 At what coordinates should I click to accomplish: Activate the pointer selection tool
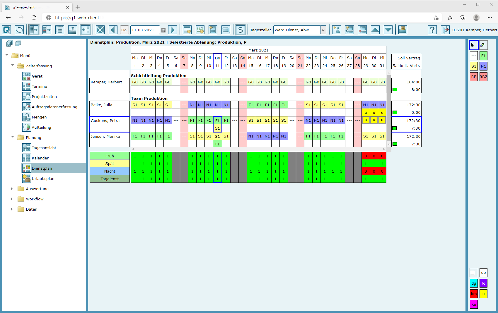click(473, 45)
